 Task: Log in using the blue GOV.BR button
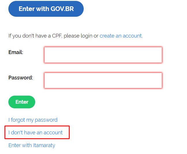click(x=46, y=9)
